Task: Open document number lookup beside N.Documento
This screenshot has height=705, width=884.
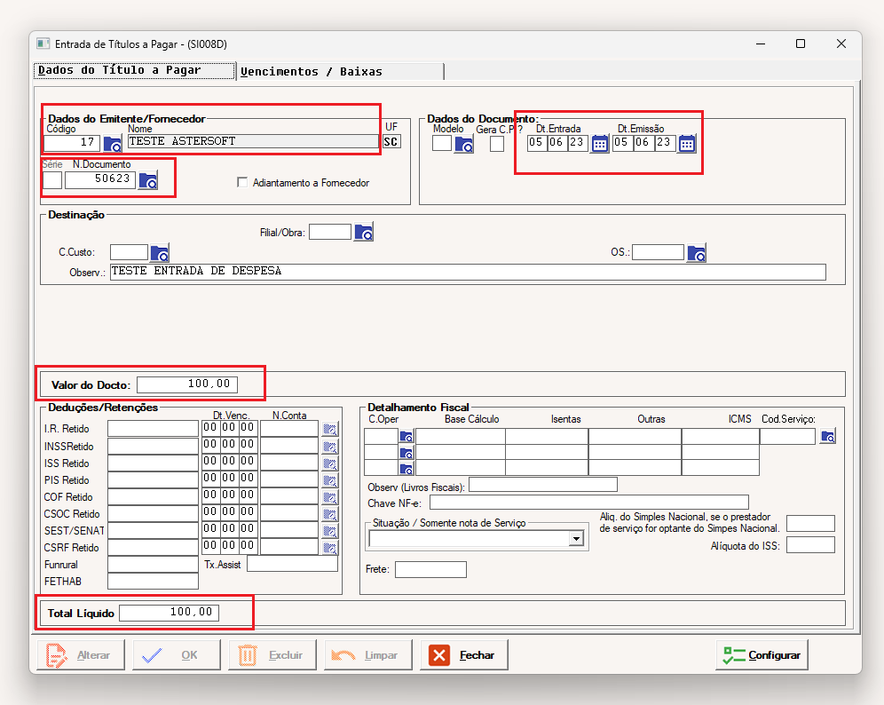Action: pyautogui.click(x=148, y=181)
